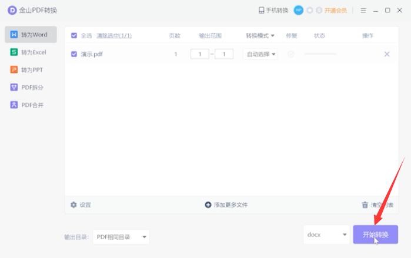
Task: Open the blue VIP avatar icon
Action: point(298,10)
